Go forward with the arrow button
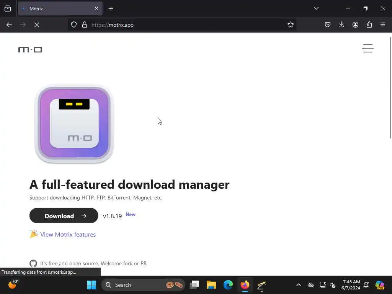Image resolution: width=392 pixels, height=294 pixels. [23, 25]
